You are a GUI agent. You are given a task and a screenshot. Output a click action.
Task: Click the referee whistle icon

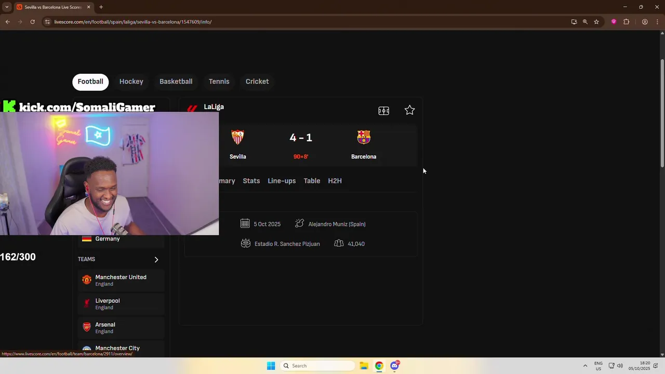pos(299,223)
